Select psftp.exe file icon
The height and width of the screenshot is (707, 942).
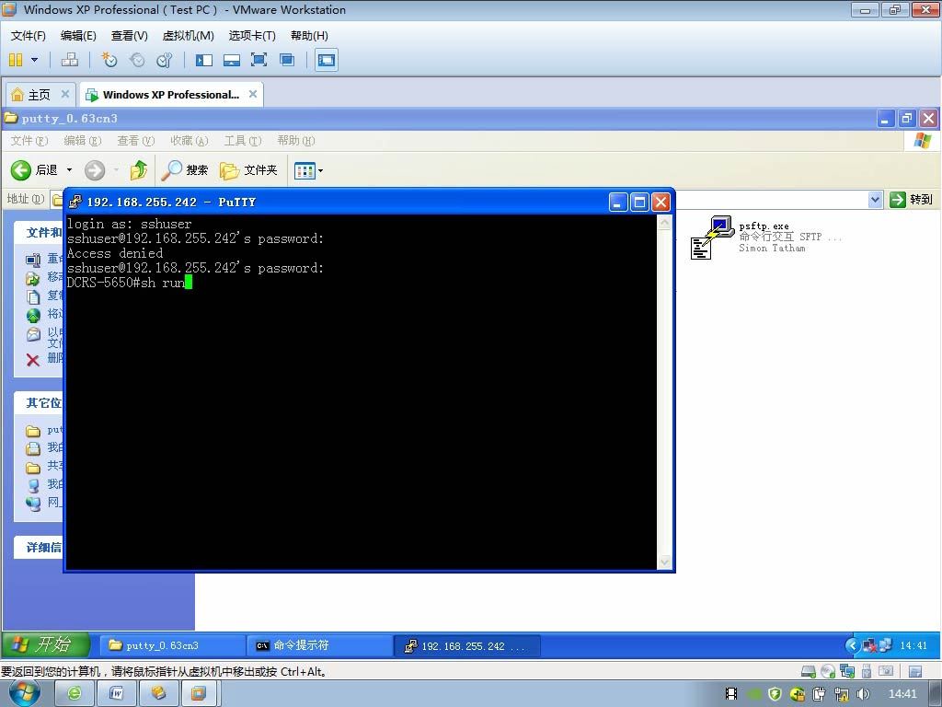pyautogui.click(x=712, y=238)
